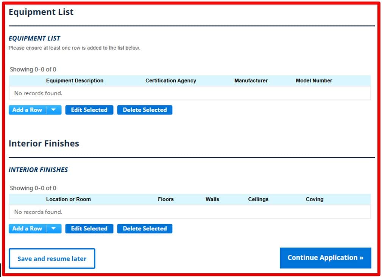Click the Walls column header
The width and height of the screenshot is (382, 277).
(212, 199)
